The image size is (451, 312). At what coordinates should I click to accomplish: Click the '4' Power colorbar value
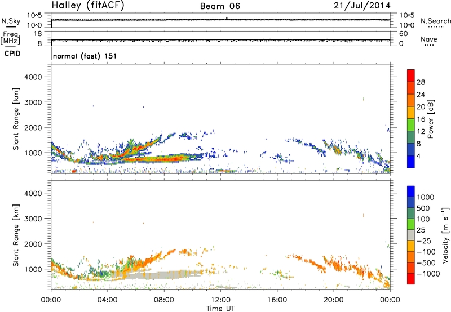[418, 157]
